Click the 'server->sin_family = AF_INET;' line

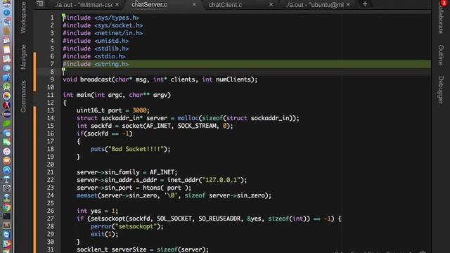(x=127, y=172)
